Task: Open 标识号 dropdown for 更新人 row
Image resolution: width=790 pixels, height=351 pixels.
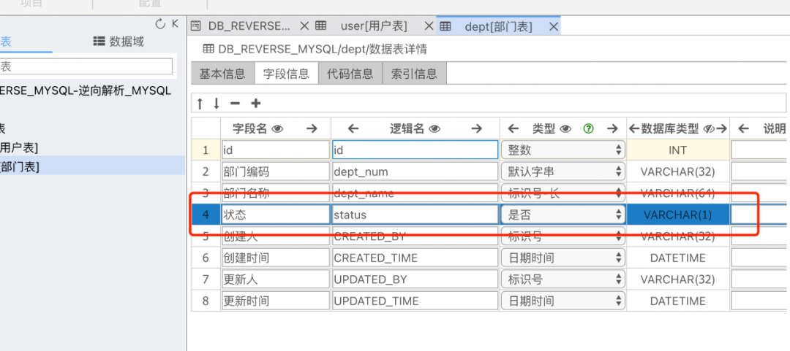Action: [563, 279]
